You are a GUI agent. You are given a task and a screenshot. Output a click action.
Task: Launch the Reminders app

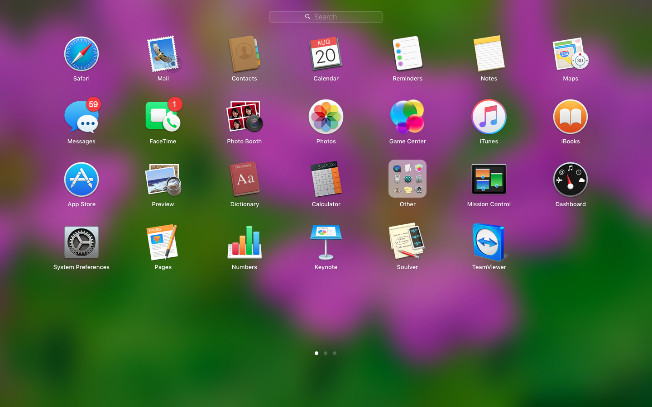407,54
